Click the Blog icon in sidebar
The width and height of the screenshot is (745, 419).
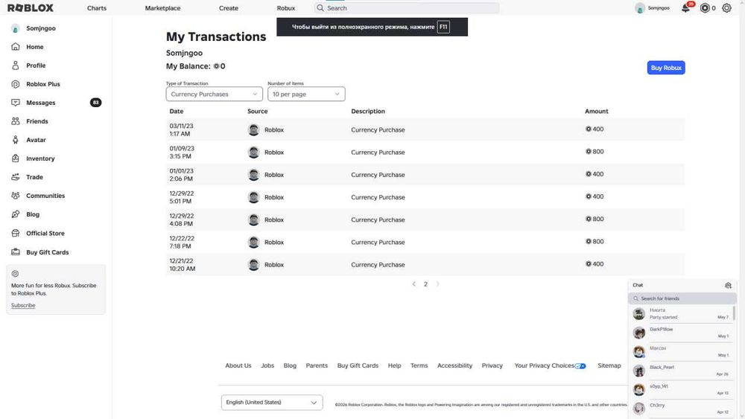[16, 214]
